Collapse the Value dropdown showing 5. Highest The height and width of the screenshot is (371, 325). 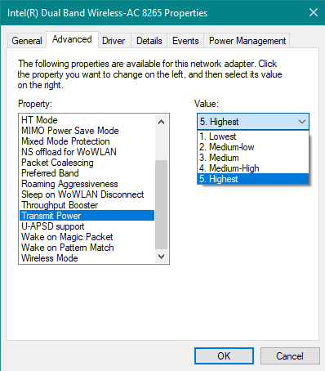pos(253,122)
